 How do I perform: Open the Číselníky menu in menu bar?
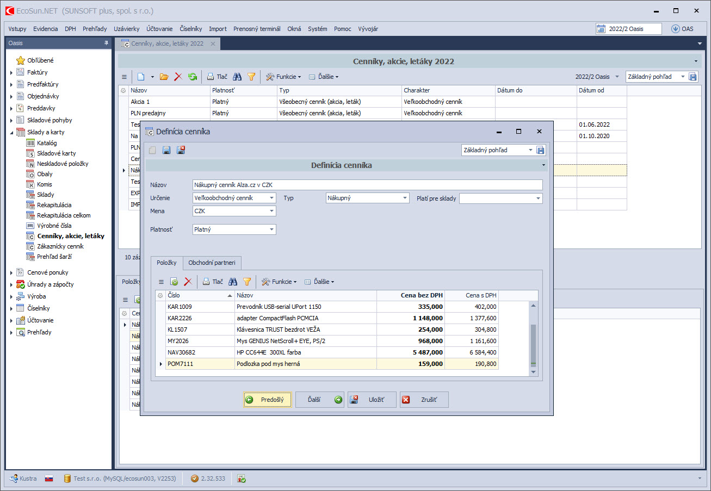(x=191, y=29)
